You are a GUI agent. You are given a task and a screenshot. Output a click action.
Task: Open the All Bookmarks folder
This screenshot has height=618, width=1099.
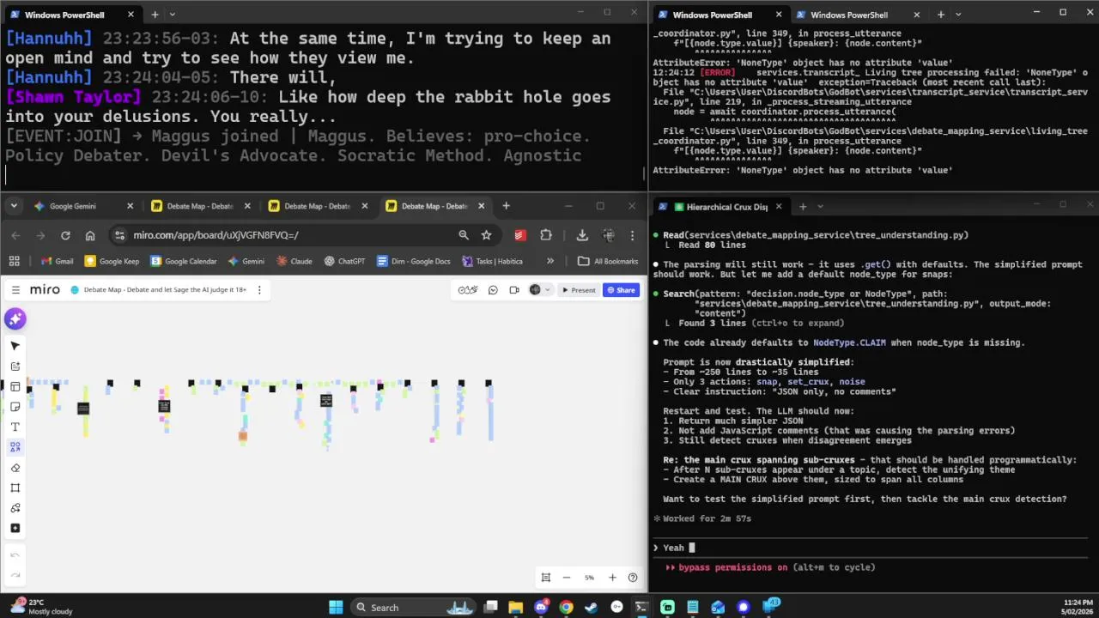click(x=608, y=261)
